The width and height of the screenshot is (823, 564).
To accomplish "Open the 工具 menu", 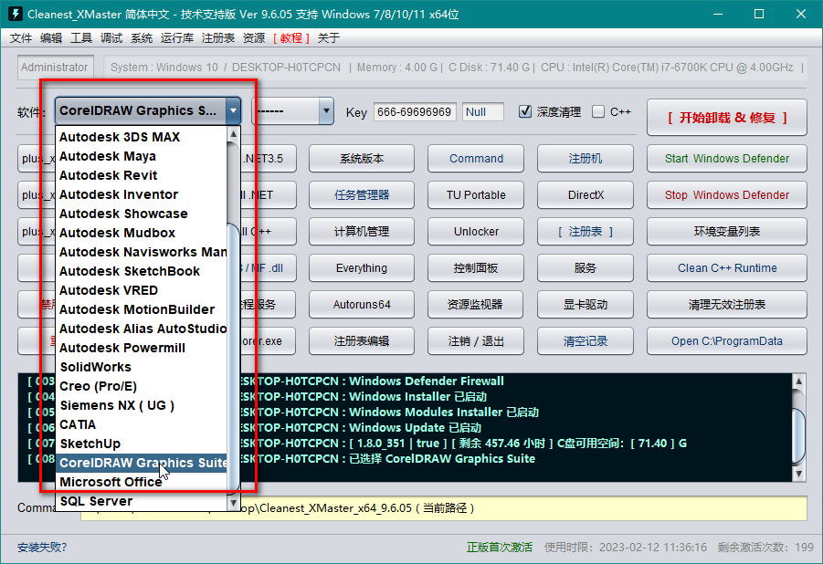I will pyautogui.click(x=81, y=38).
